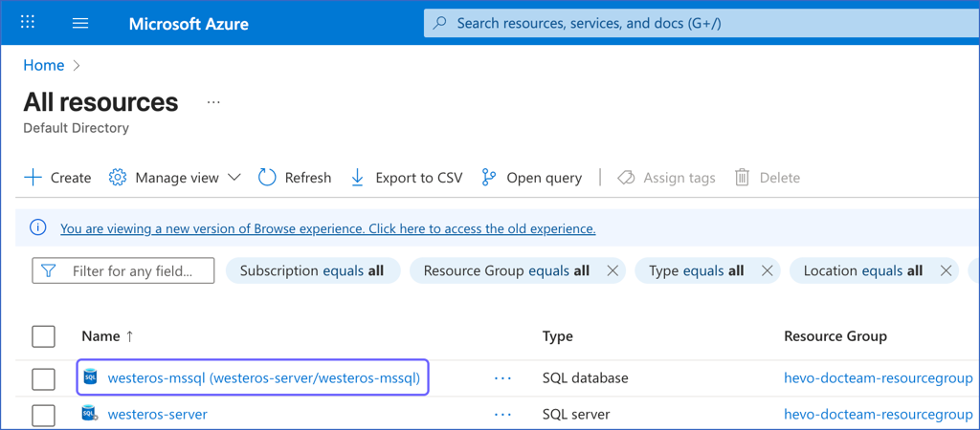Export to CSV
Viewport: 980px width, 430px height.
point(406,178)
